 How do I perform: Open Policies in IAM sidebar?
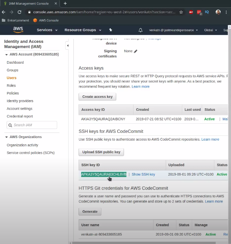tap(13, 93)
